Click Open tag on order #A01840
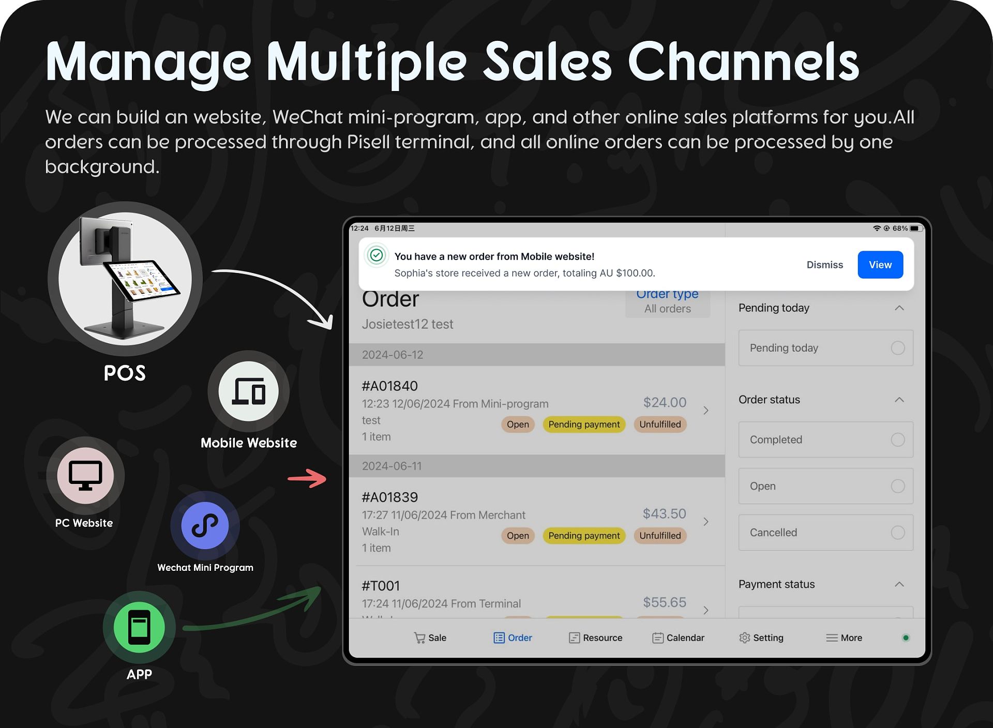993x728 pixels. coord(518,424)
